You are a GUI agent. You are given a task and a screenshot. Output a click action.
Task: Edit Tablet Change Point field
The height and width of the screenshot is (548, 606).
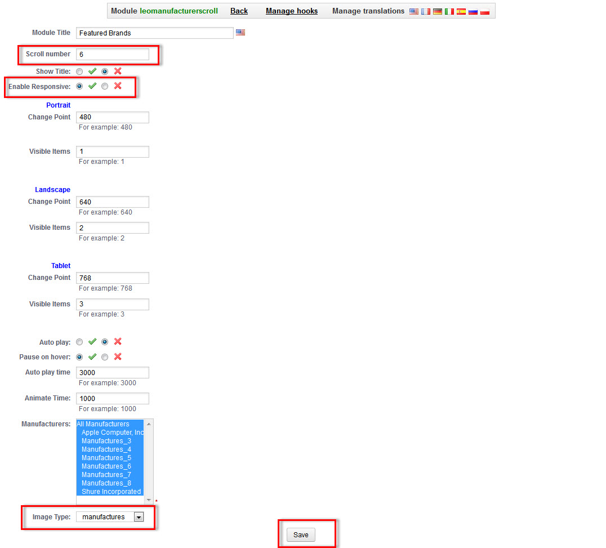113,278
